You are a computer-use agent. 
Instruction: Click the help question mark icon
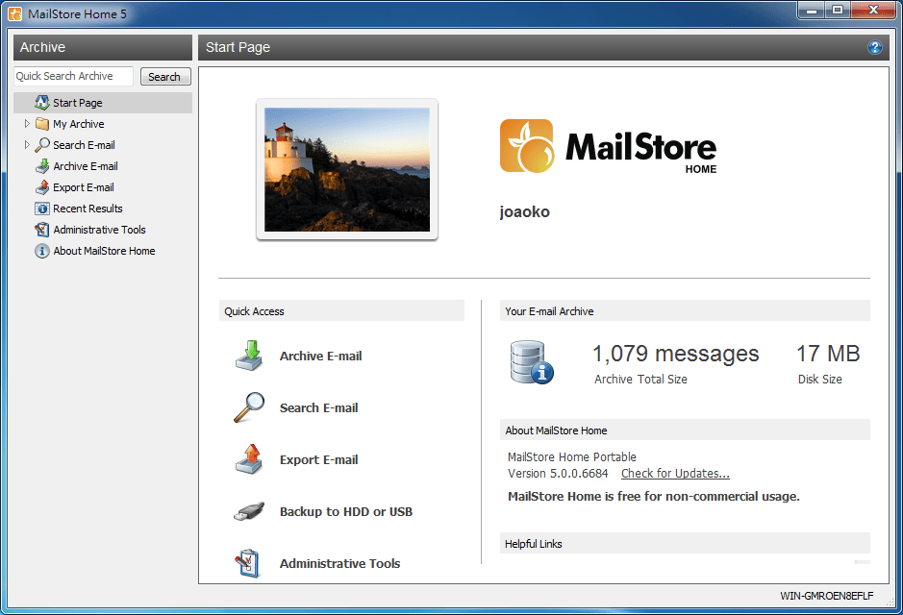pyautogui.click(x=874, y=47)
